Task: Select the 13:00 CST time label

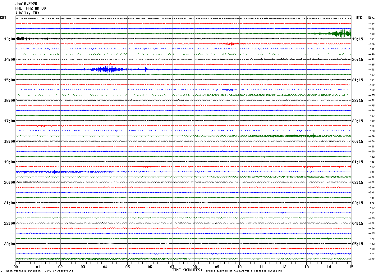Action: coord(9,39)
